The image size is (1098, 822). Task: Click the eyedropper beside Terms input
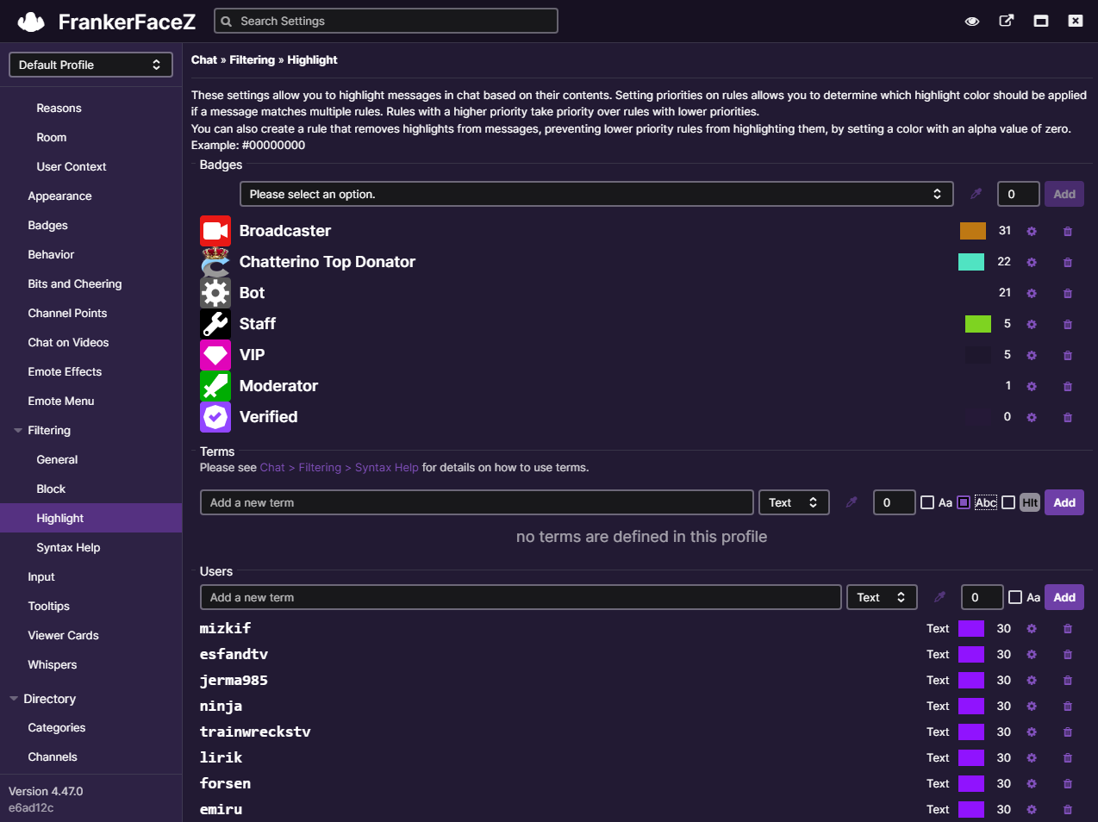852,502
